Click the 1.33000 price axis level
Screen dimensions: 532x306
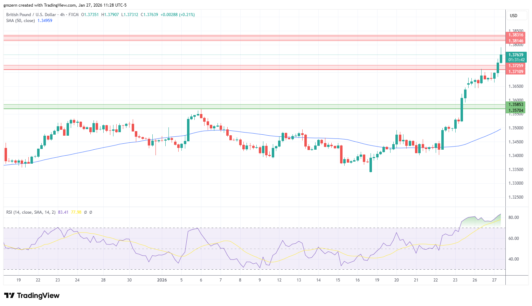(x=516, y=183)
